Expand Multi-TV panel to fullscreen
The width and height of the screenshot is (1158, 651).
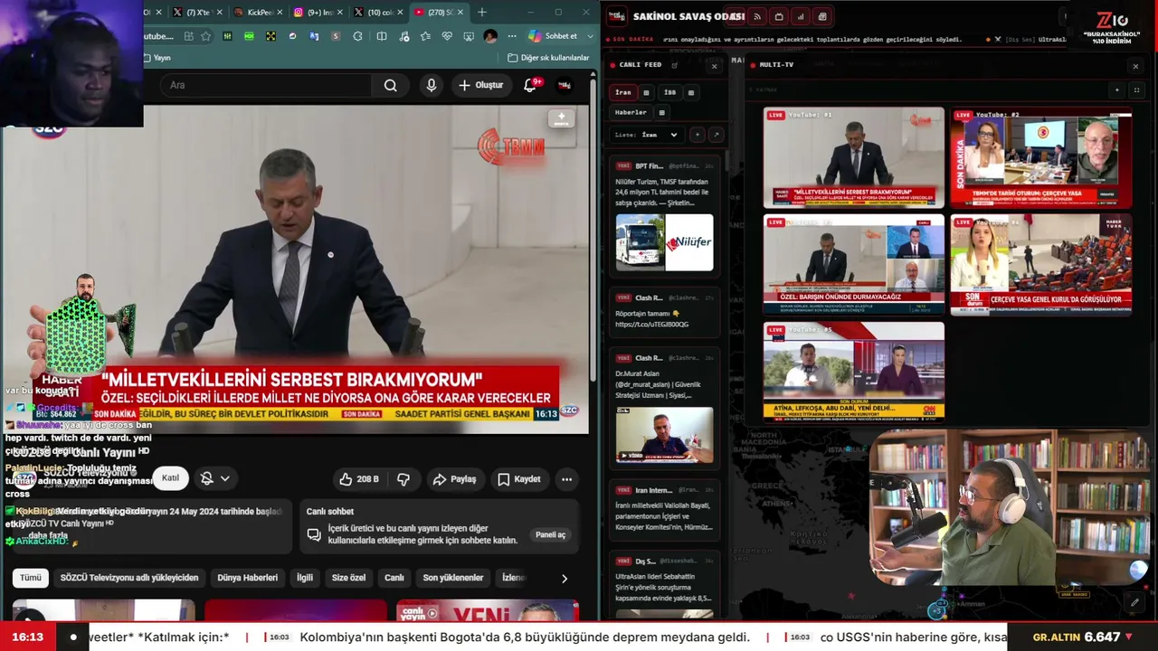pyautogui.click(x=1136, y=90)
